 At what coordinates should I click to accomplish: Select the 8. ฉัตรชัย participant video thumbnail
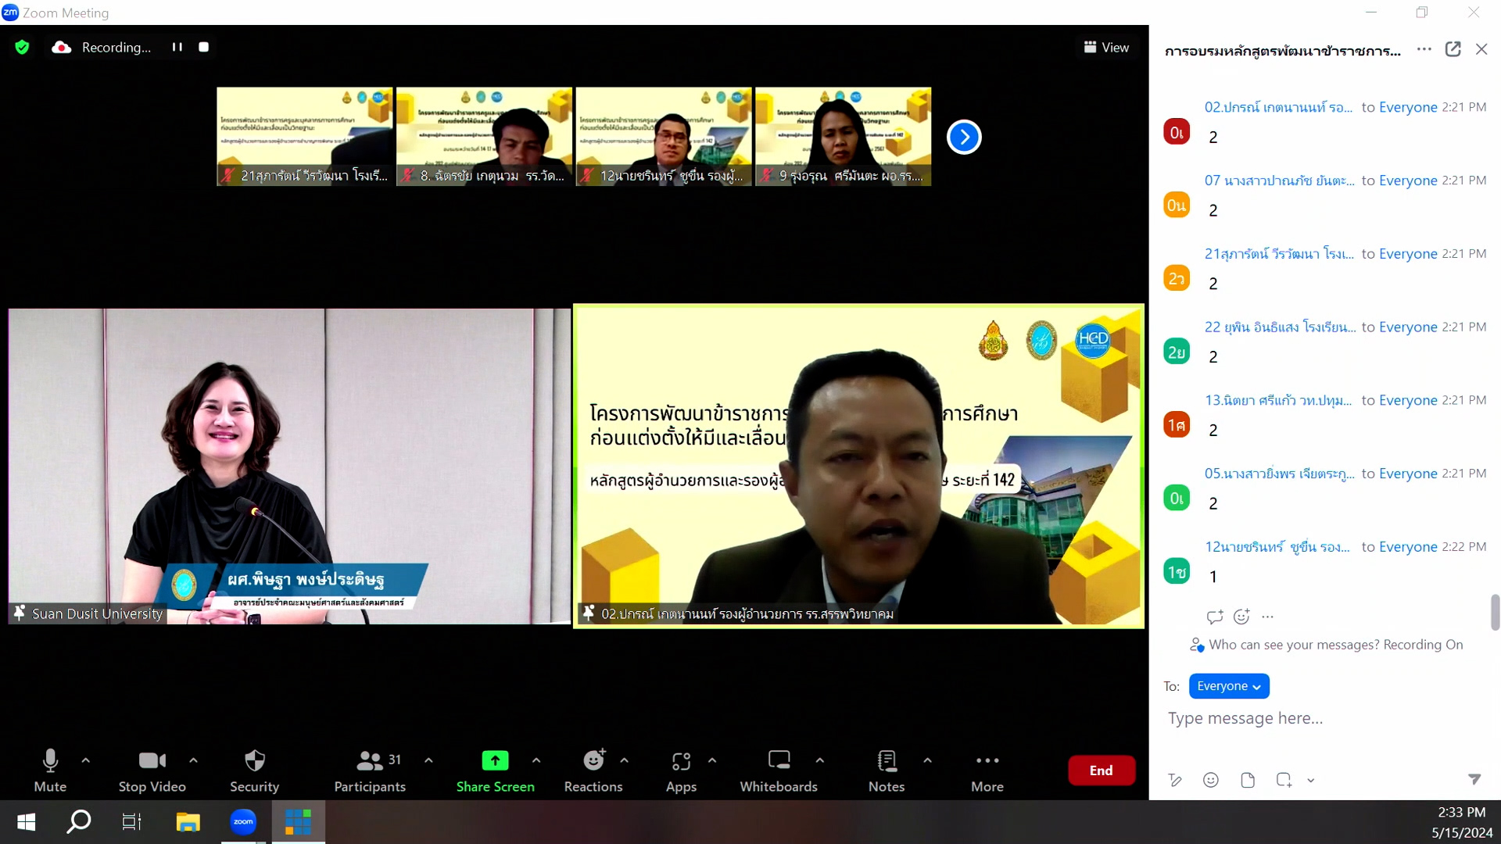tap(484, 137)
